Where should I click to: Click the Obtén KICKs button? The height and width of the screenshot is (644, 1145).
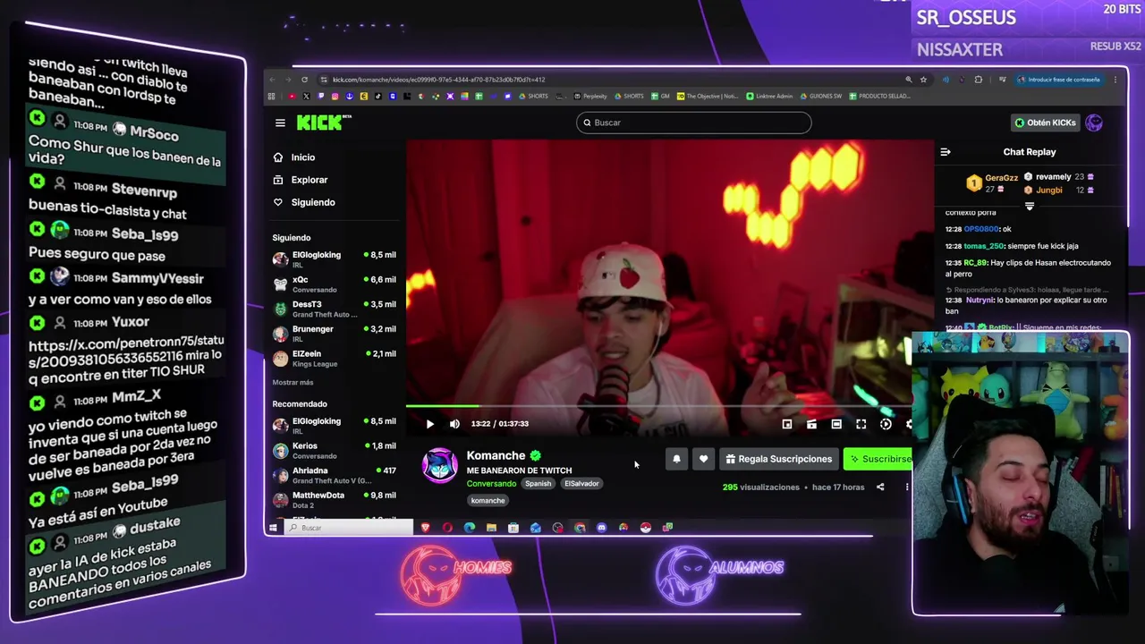pos(1045,123)
